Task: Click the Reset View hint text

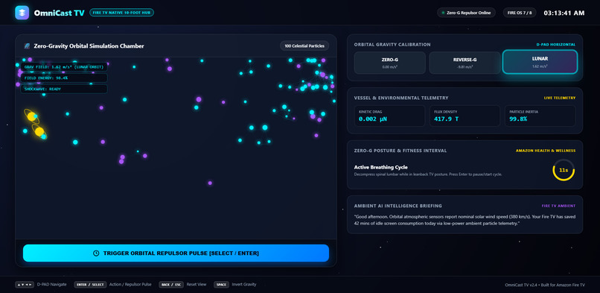Action: (x=197, y=285)
